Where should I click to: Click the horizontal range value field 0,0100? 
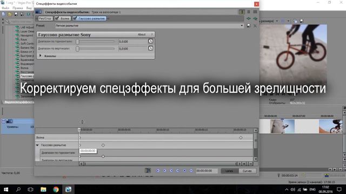coord(133,41)
